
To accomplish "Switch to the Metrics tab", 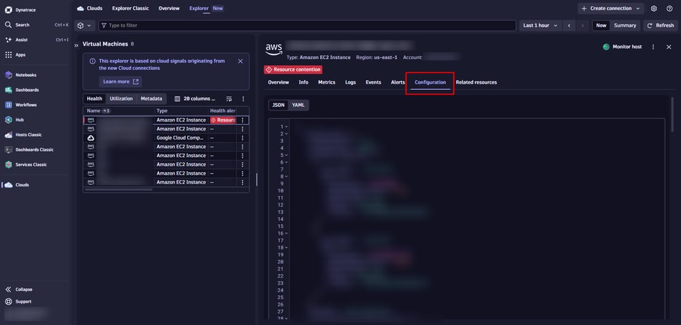I will click(327, 82).
